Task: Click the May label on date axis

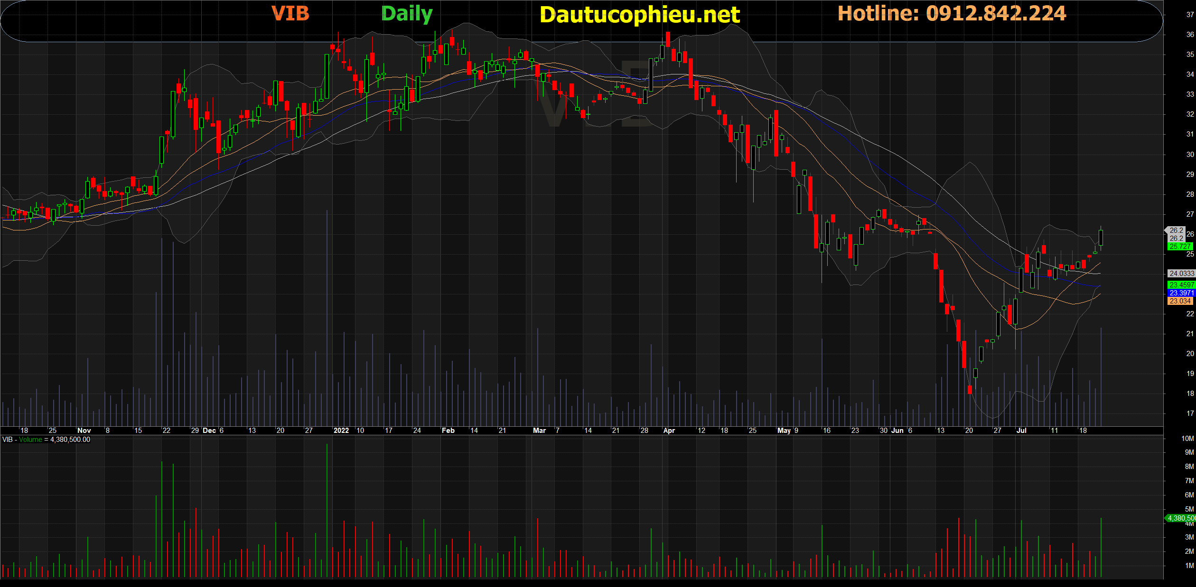Action: (784, 431)
